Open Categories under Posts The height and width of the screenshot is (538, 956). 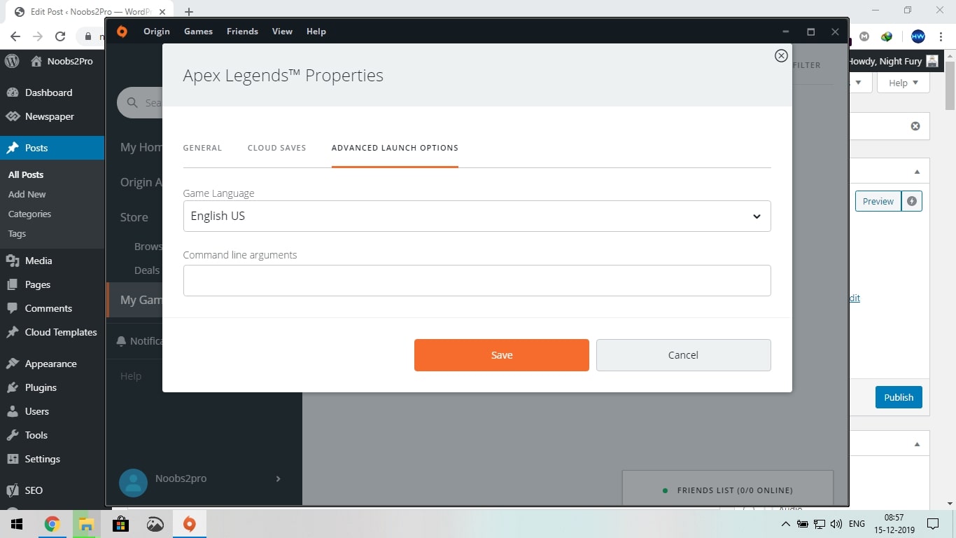[x=29, y=214]
